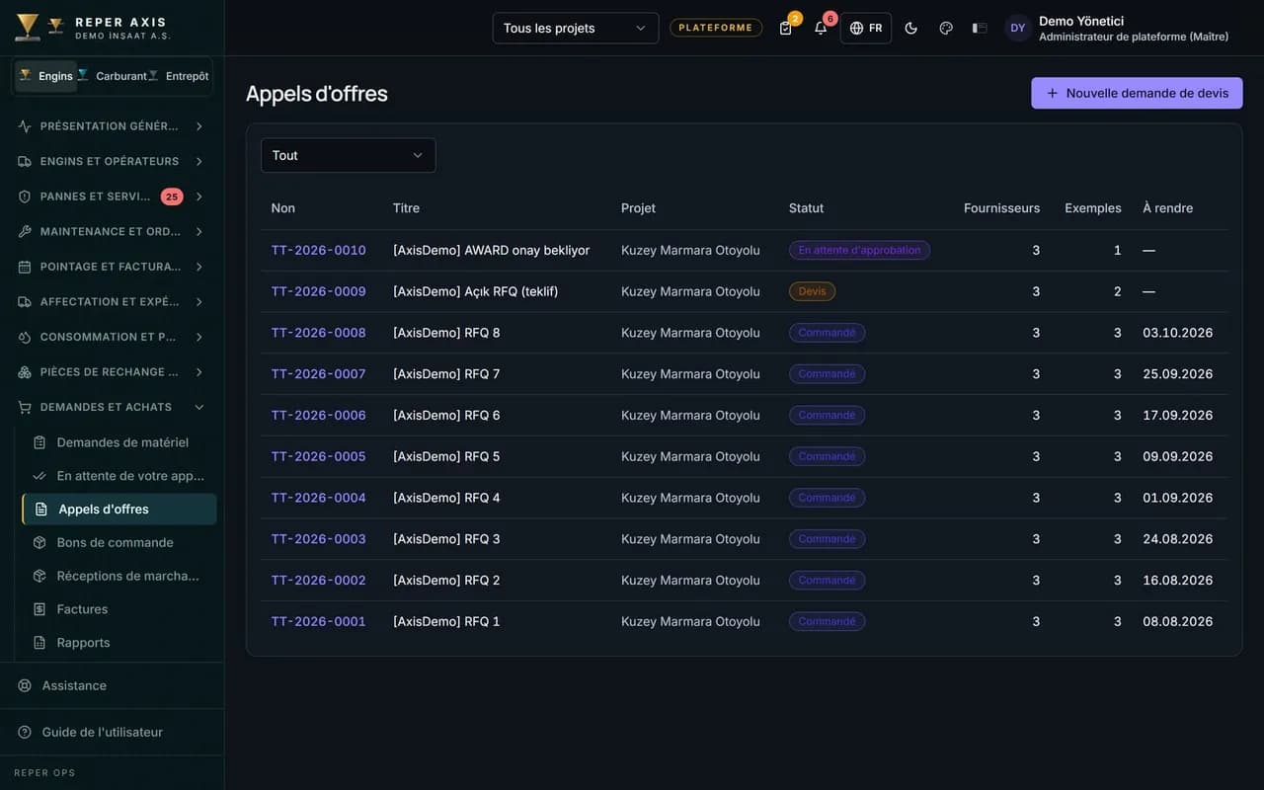The height and width of the screenshot is (790, 1264).
Task: Click the title [AxisDemo] RFQ 7
Action: coord(446,374)
